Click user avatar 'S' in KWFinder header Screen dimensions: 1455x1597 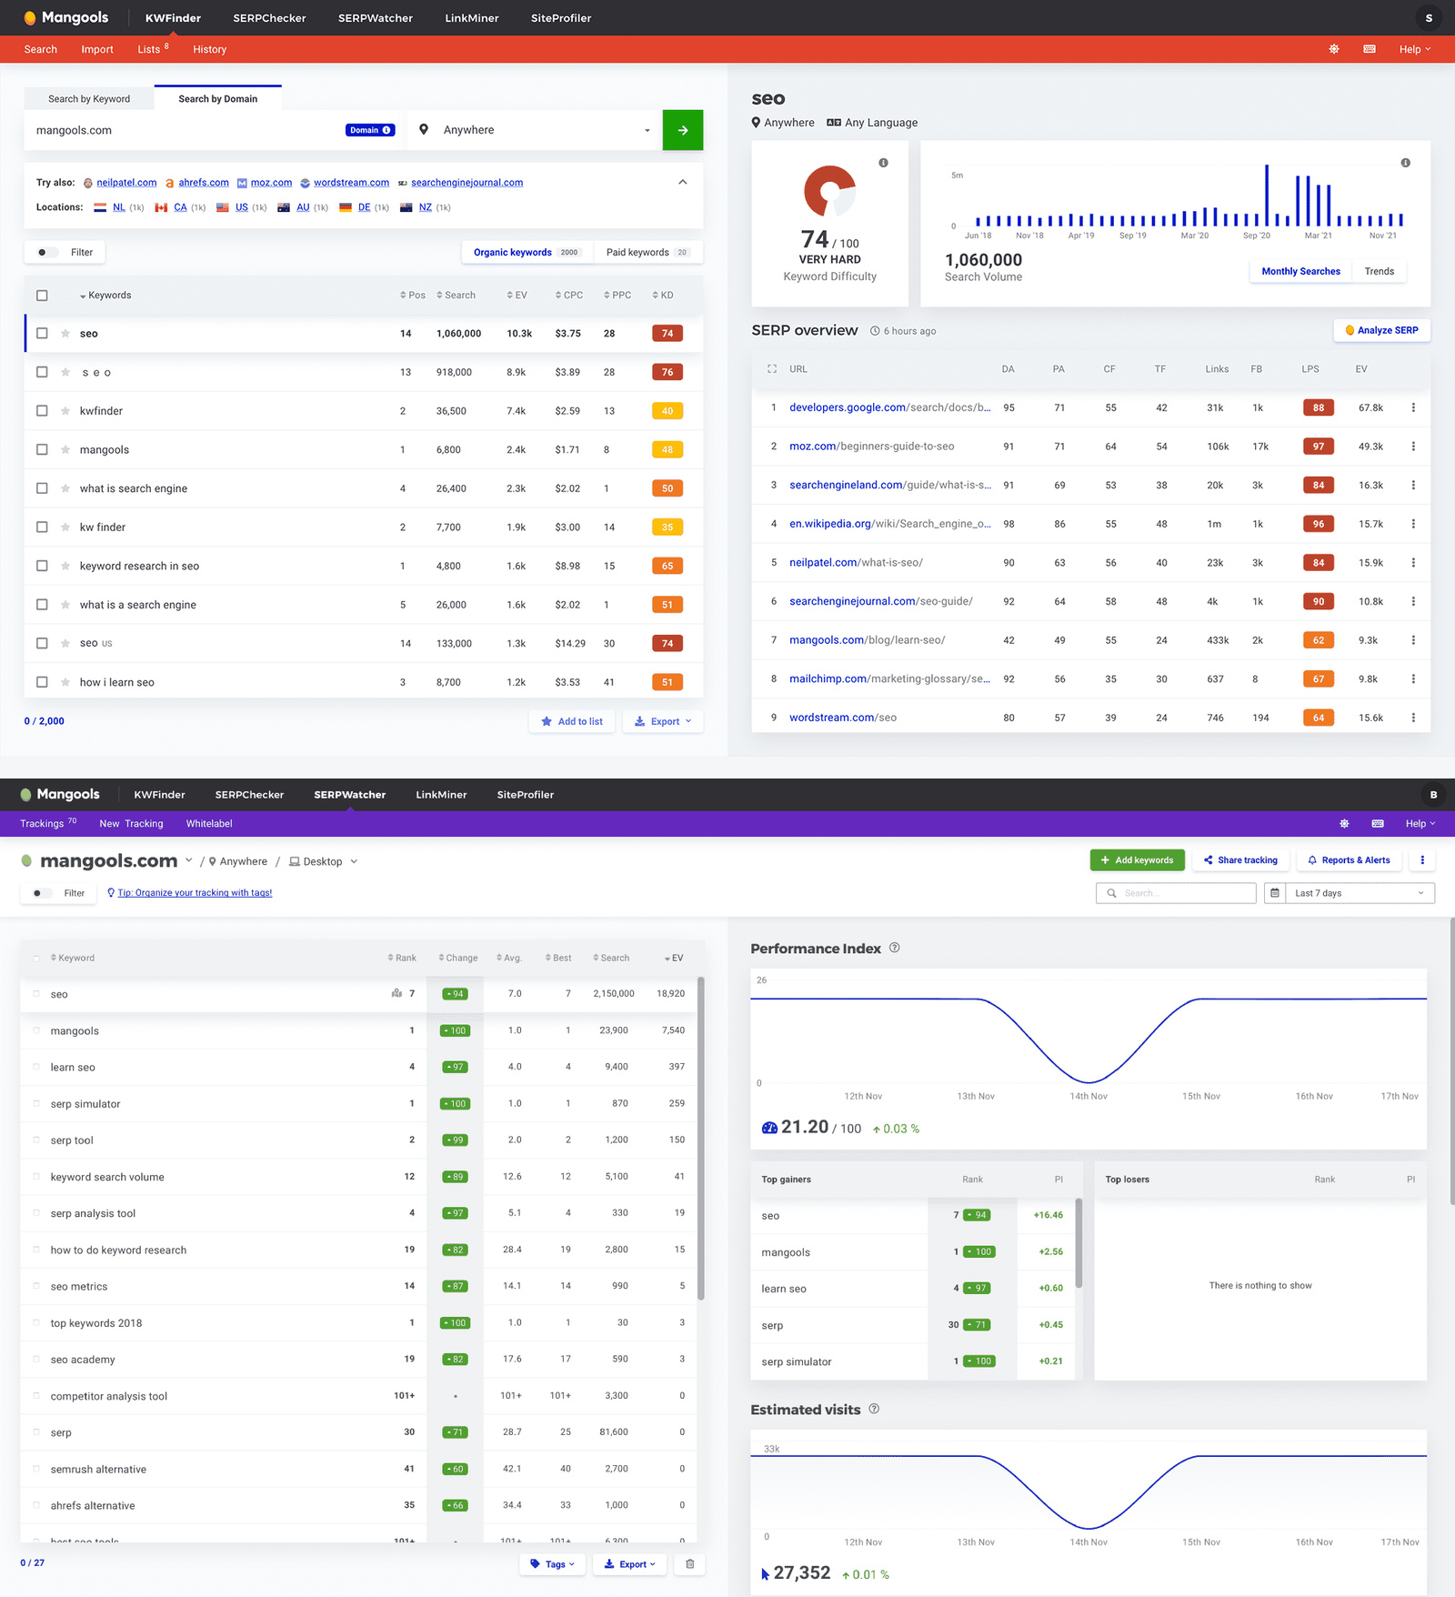coord(1429,18)
